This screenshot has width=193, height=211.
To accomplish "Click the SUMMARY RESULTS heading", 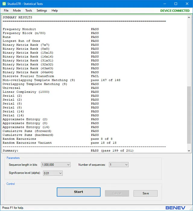I will (x=17, y=17).
